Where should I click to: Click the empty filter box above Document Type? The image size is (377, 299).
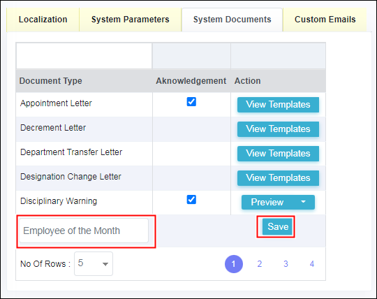click(x=84, y=56)
